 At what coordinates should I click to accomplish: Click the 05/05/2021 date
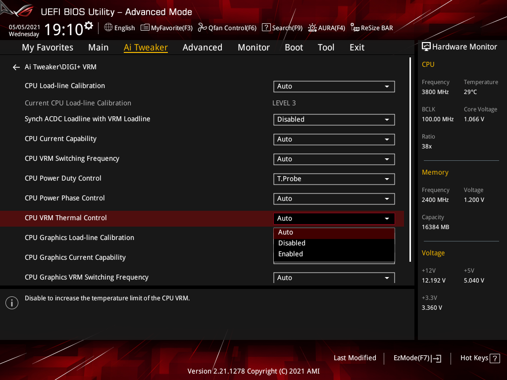(x=24, y=27)
